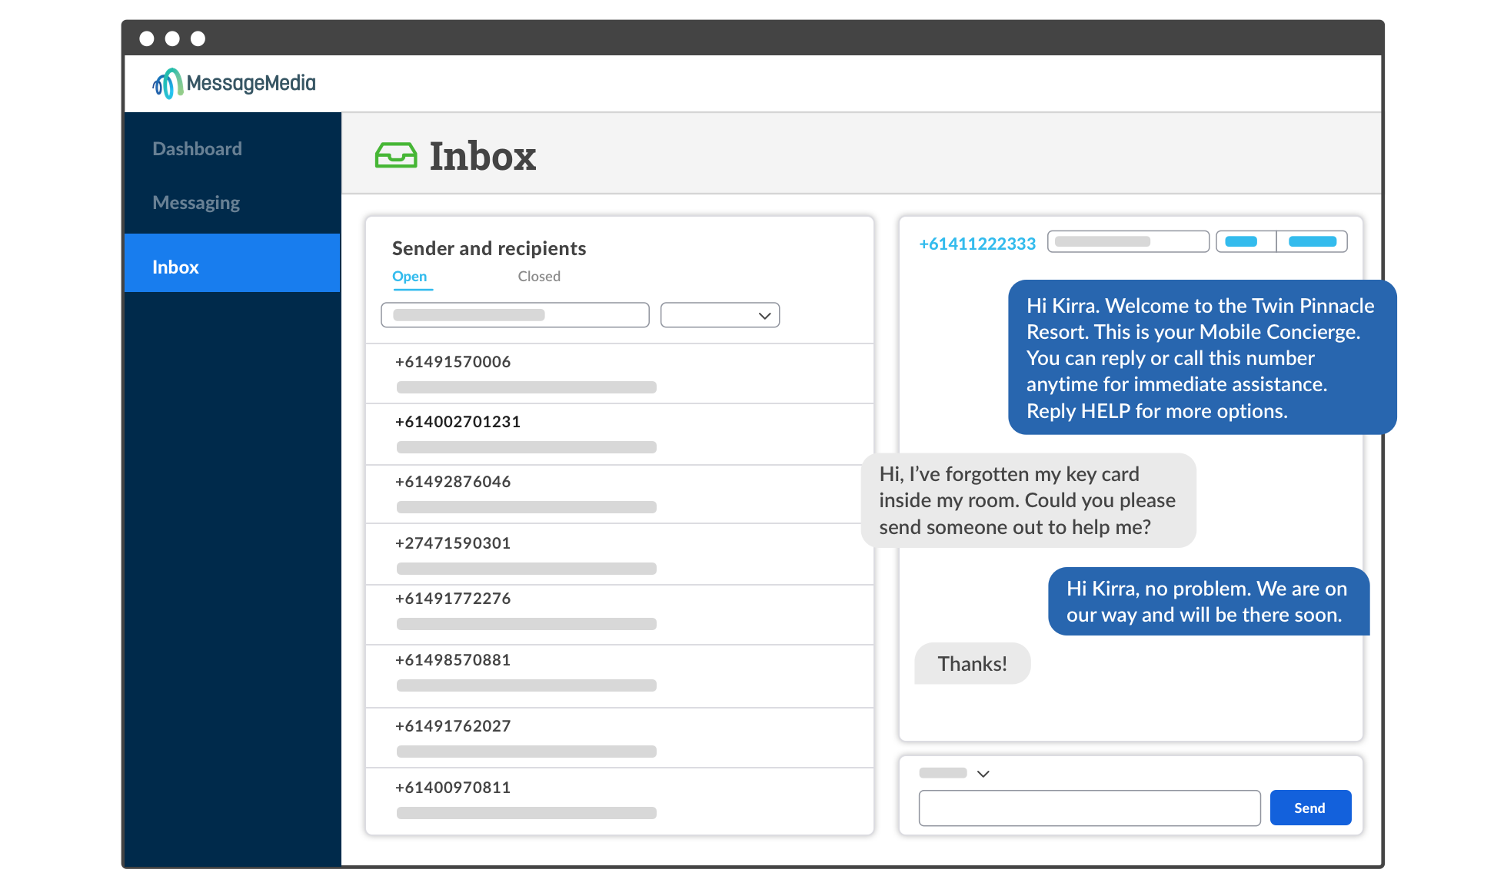Click the first window control dot

click(x=147, y=38)
